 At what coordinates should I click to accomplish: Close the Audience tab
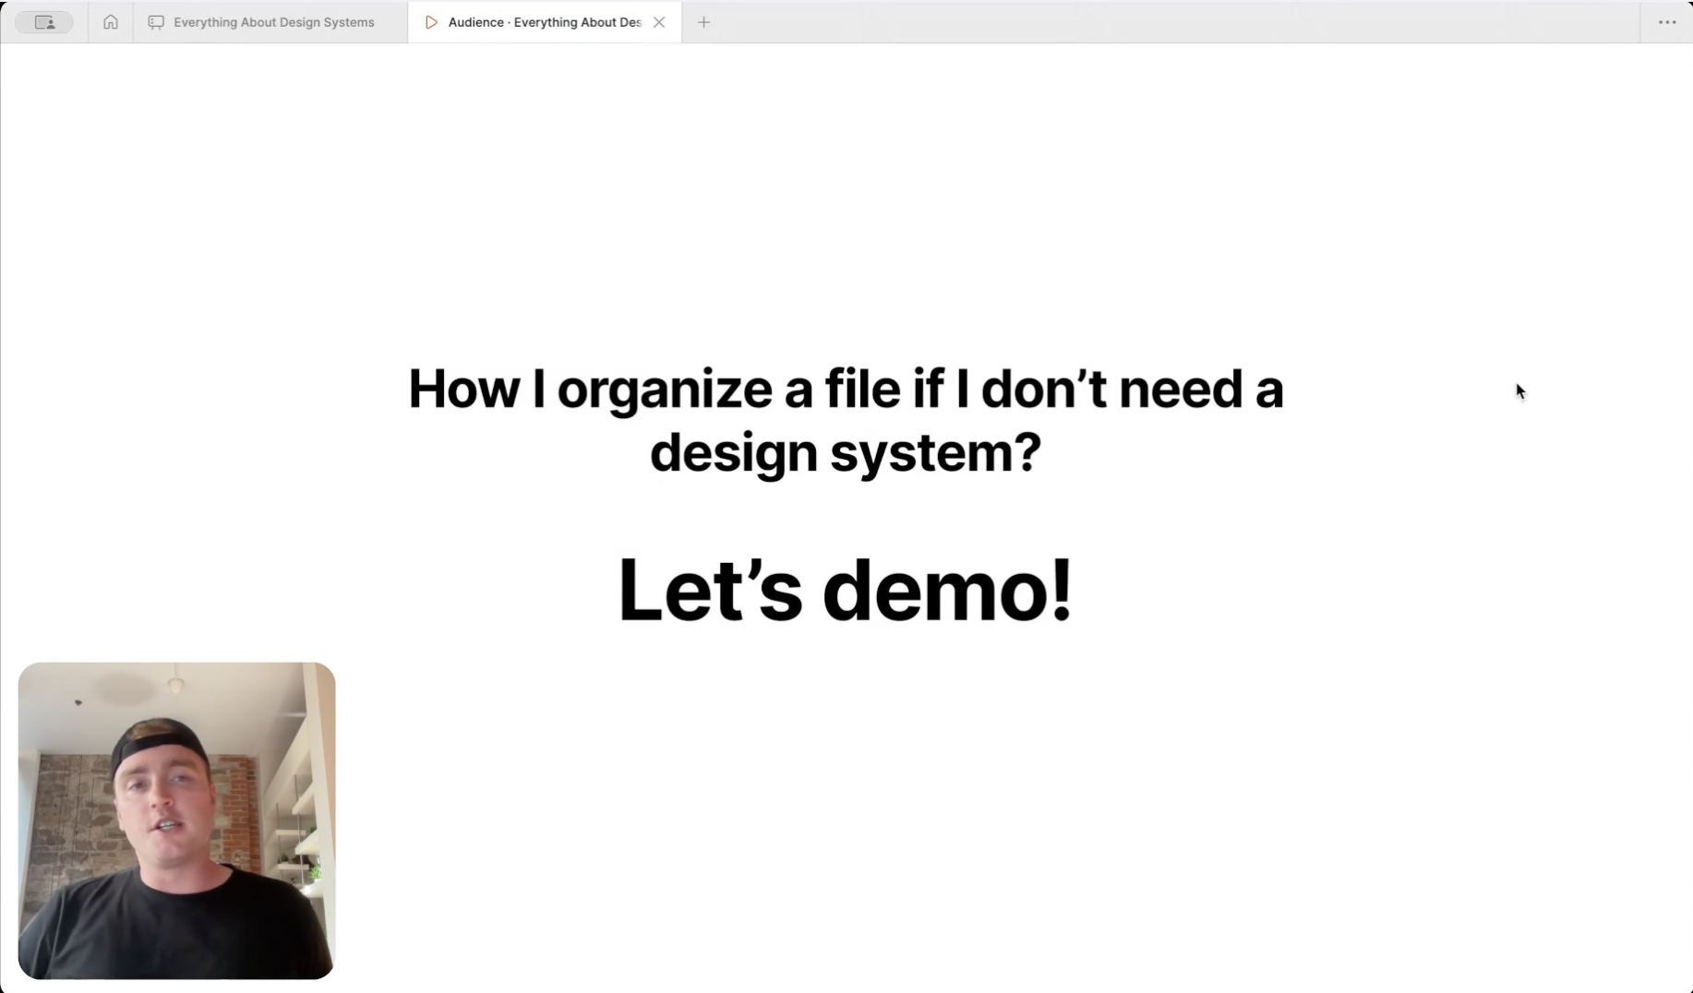[x=659, y=22]
